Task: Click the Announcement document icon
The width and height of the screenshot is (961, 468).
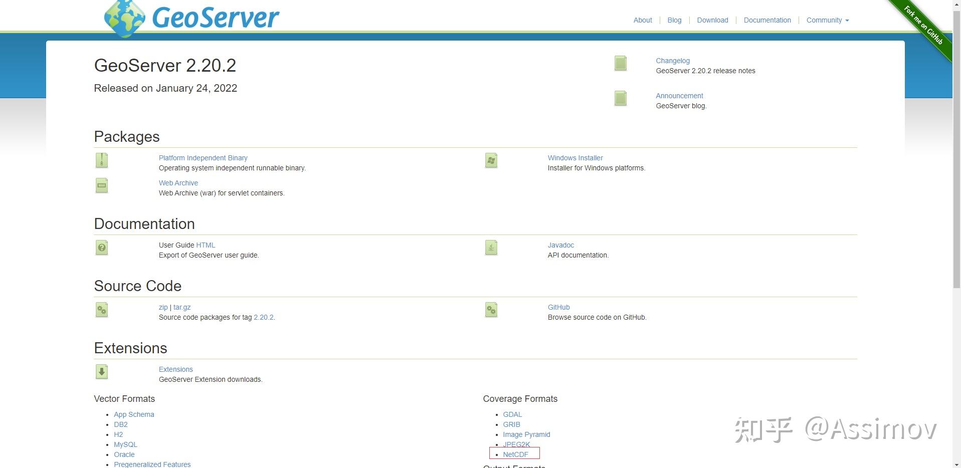Action: pos(620,98)
